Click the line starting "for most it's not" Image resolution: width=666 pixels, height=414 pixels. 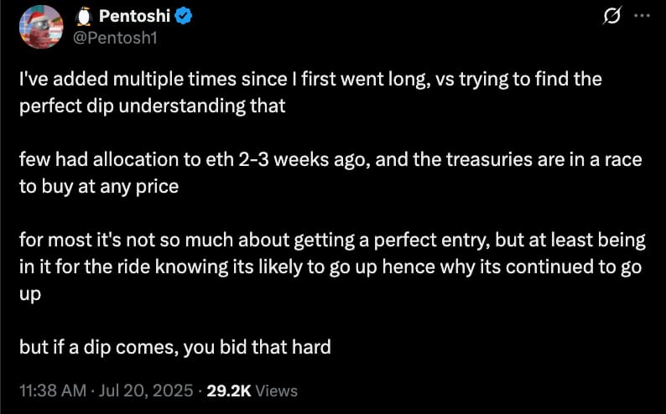(x=331, y=241)
